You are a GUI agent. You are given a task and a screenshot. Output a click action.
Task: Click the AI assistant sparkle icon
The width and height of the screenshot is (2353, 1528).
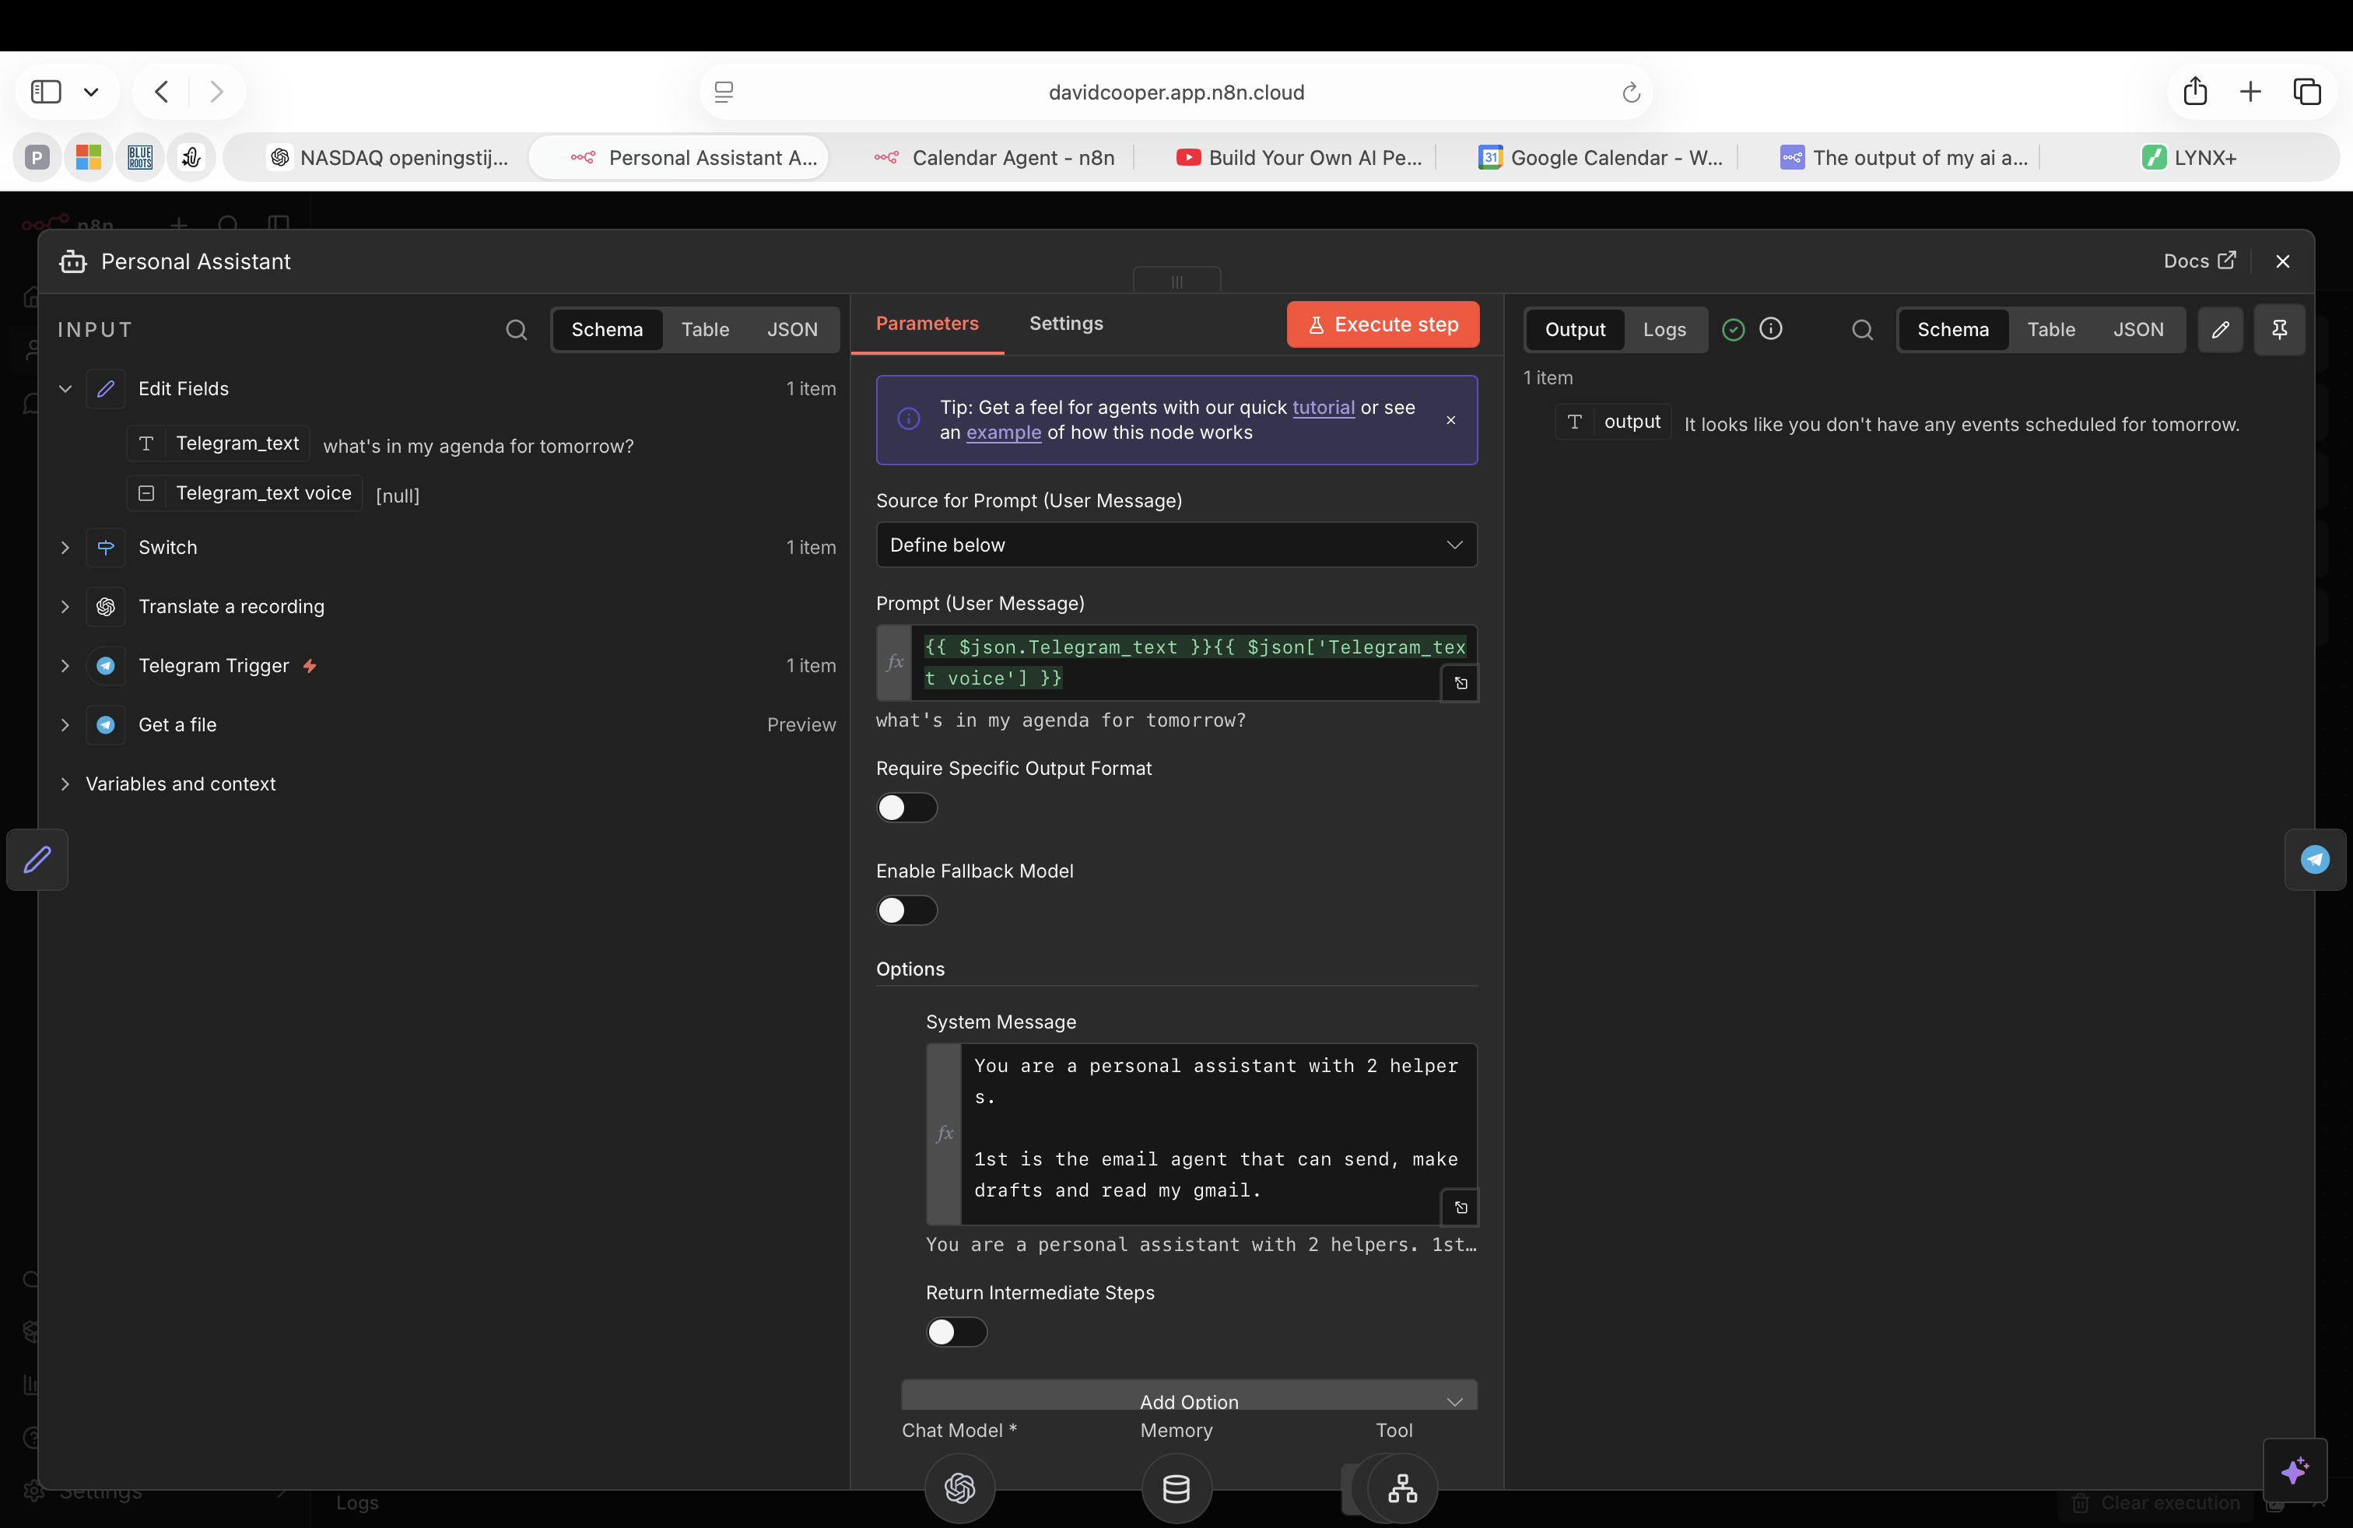point(2294,1470)
